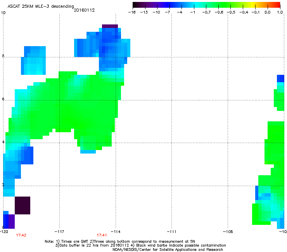Screen dimensions: 287x252
Task: Click the longitude label -117
Action: coord(59,232)
